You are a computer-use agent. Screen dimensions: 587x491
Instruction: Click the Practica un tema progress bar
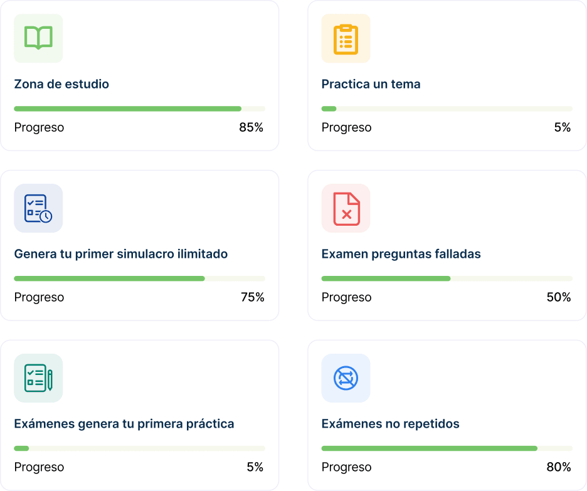pyautogui.click(x=447, y=108)
